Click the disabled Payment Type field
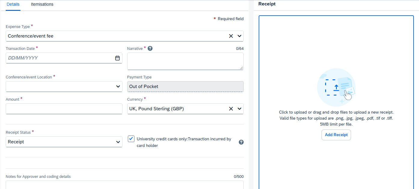 (185, 87)
